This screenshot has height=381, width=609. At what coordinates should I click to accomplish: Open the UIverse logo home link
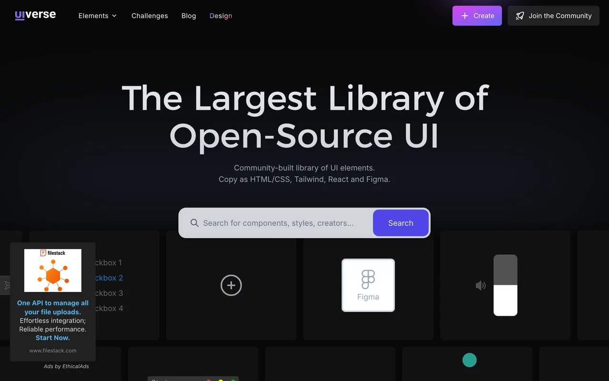(x=35, y=15)
